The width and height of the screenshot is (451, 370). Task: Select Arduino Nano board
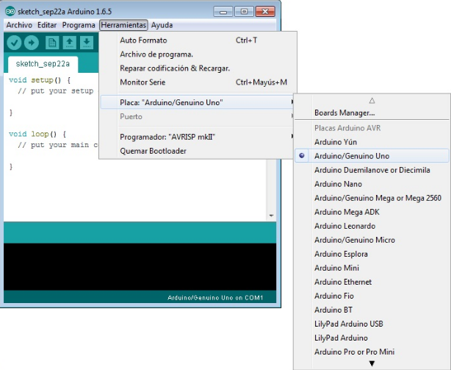click(372, 184)
